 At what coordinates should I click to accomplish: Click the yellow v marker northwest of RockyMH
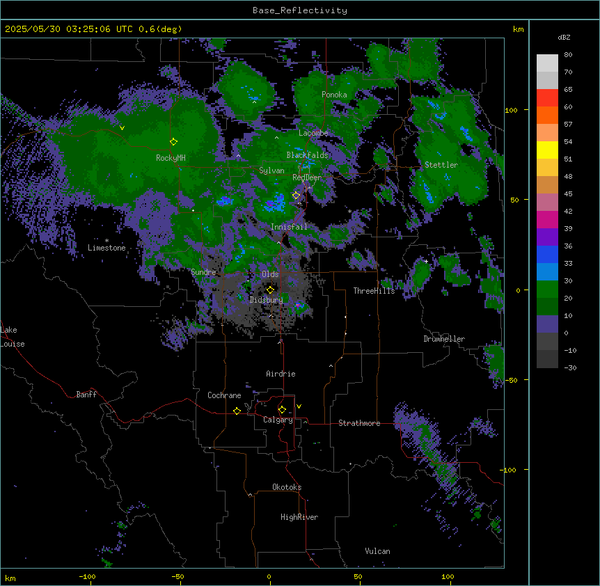[122, 128]
